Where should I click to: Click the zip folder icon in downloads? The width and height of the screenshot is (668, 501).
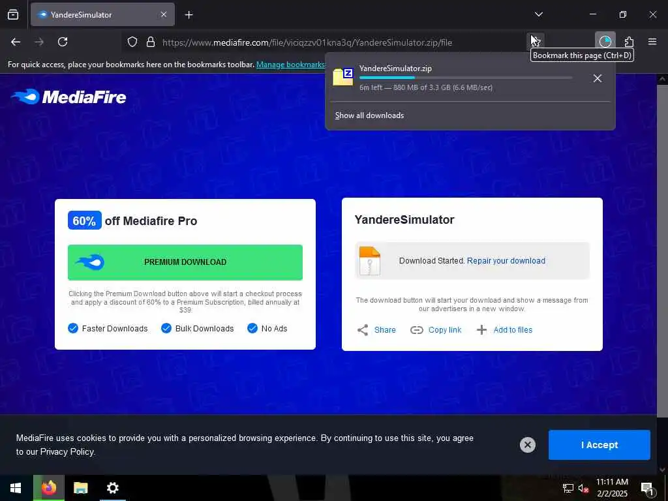click(343, 77)
